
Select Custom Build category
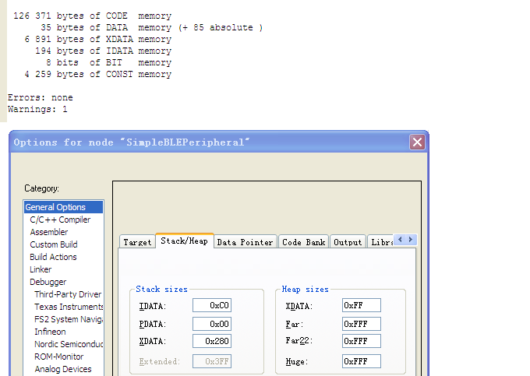pos(54,244)
